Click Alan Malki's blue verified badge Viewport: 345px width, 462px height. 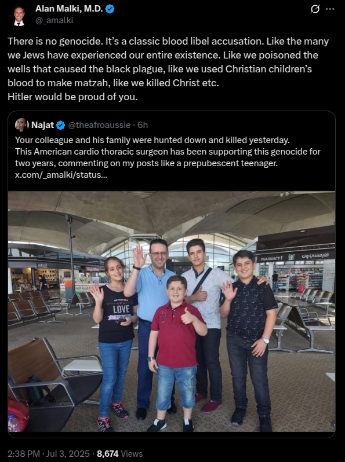[110, 9]
